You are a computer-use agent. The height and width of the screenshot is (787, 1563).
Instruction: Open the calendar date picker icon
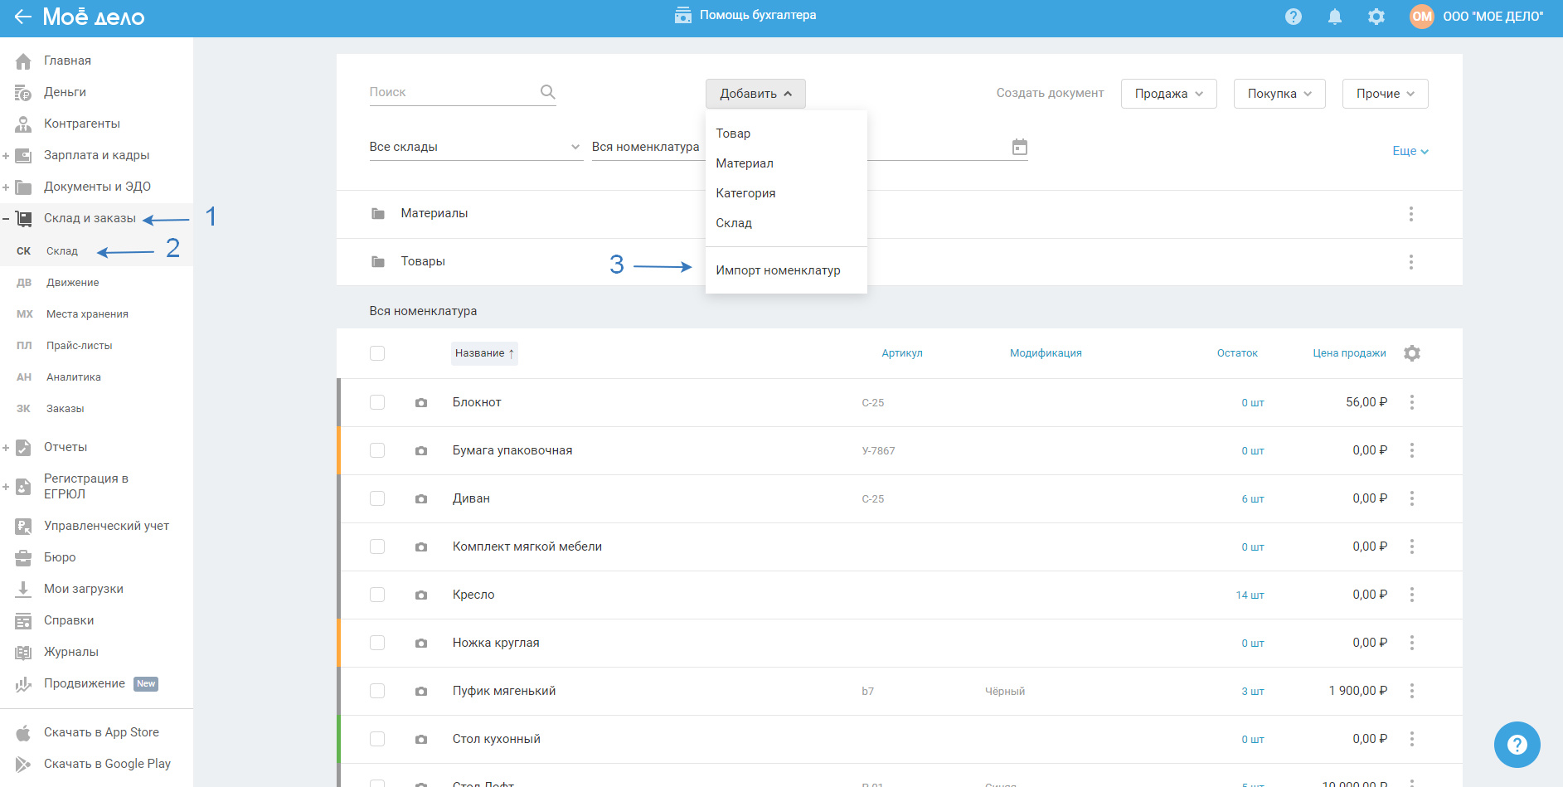click(x=1019, y=147)
